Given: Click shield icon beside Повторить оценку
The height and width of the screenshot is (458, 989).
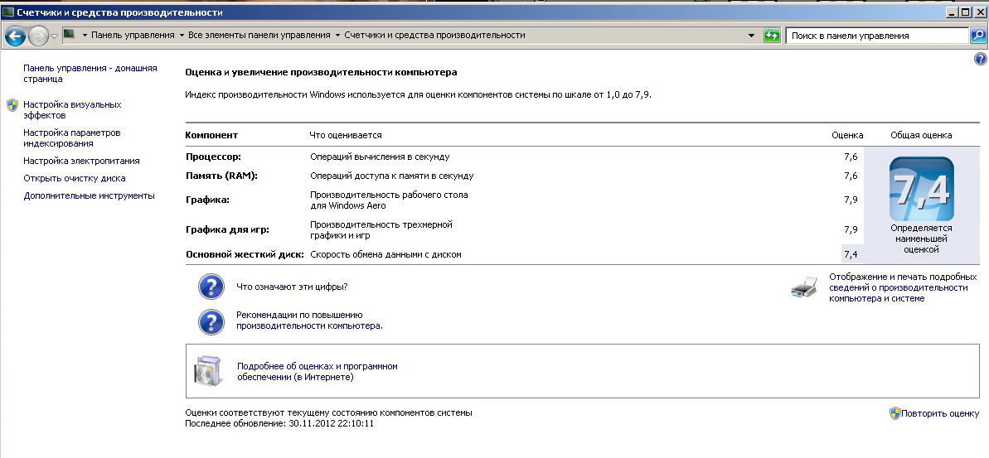Looking at the screenshot, I should coord(894,413).
